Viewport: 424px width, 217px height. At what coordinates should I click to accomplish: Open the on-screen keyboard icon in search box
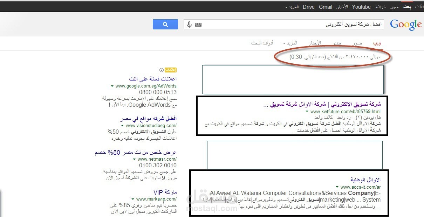click(x=198, y=25)
